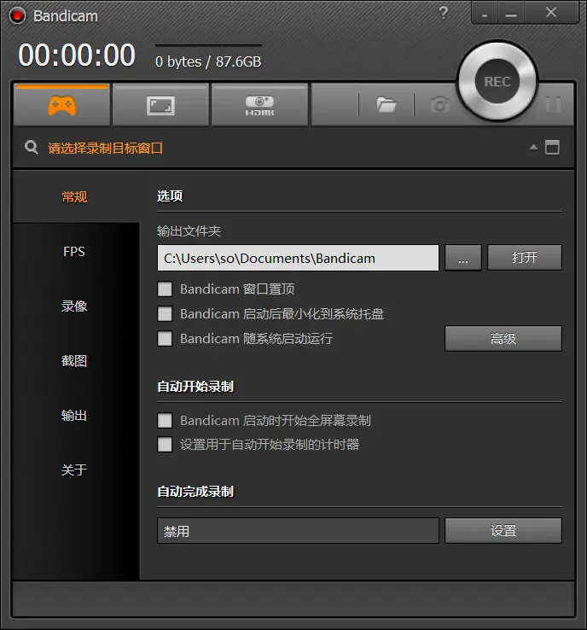Collapse the panel using the up arrow

(533, 147)
